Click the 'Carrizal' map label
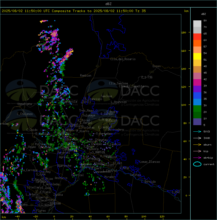217x220 pixels. 77,175
